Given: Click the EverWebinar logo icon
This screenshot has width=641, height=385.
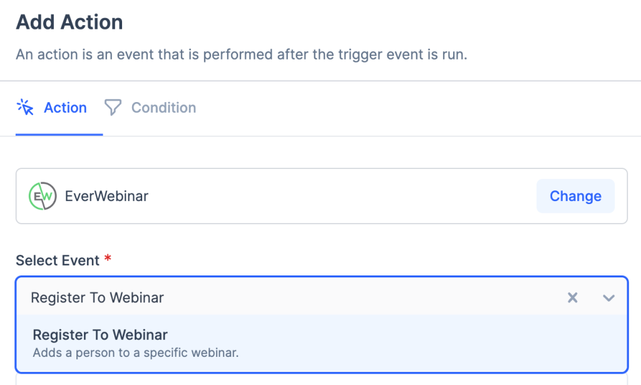Looking at the screenshot, I should pos(42,196).
